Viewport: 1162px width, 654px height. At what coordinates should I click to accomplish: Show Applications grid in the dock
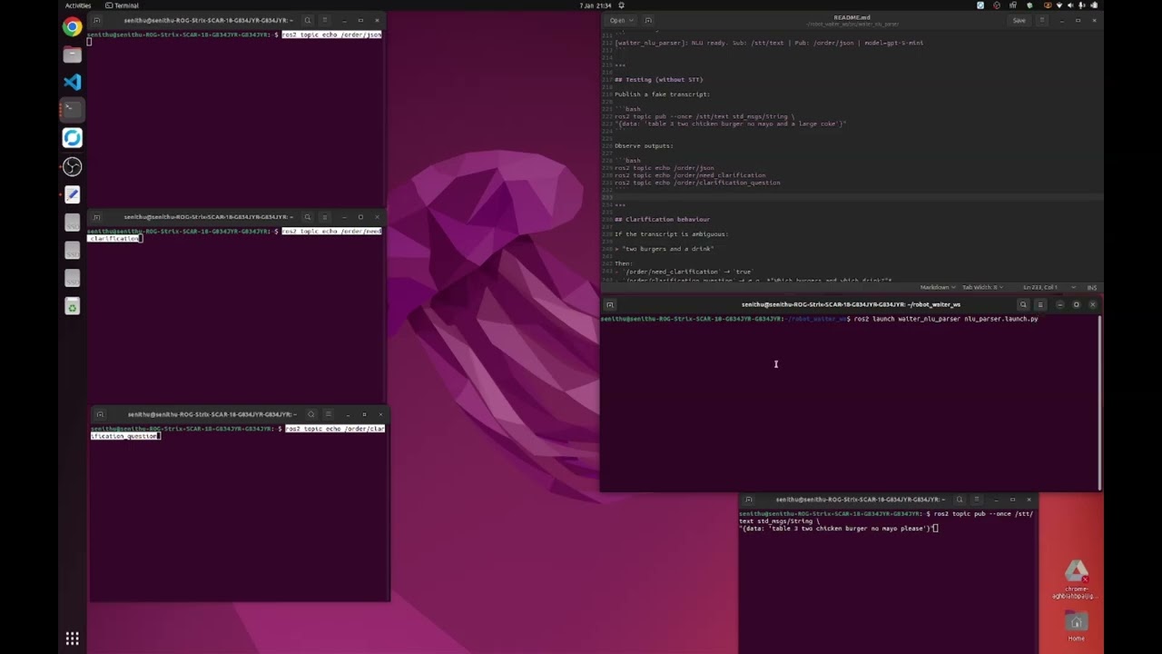(x=72, y=639)
